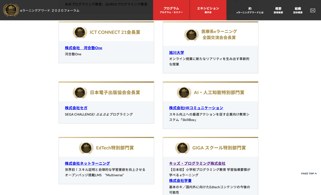Jump back with PAGE TOP button
This screenshot has height=195, width=321.
tap(309, 174)
